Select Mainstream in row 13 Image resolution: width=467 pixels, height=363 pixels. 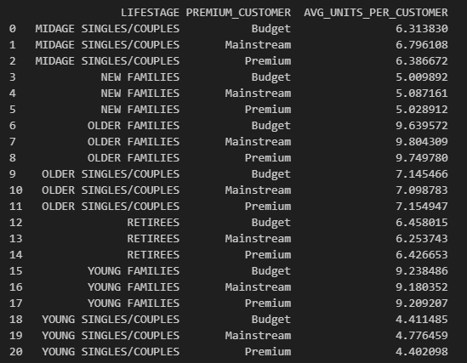[x=258, y=239]
